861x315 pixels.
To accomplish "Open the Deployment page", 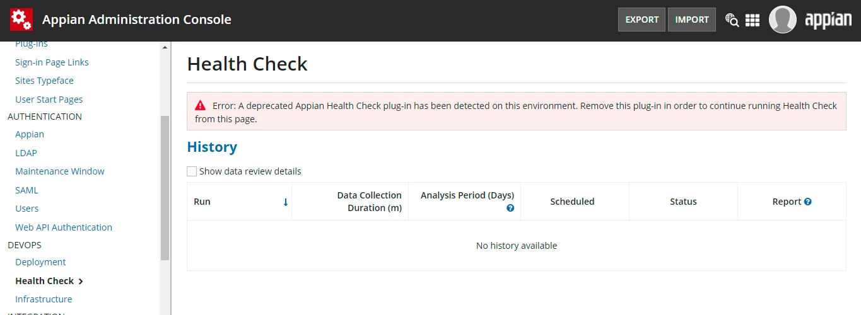I will coord(40,262).
